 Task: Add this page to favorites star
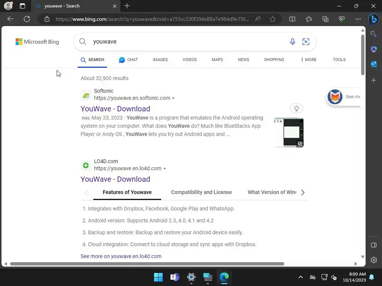[273, 19]
